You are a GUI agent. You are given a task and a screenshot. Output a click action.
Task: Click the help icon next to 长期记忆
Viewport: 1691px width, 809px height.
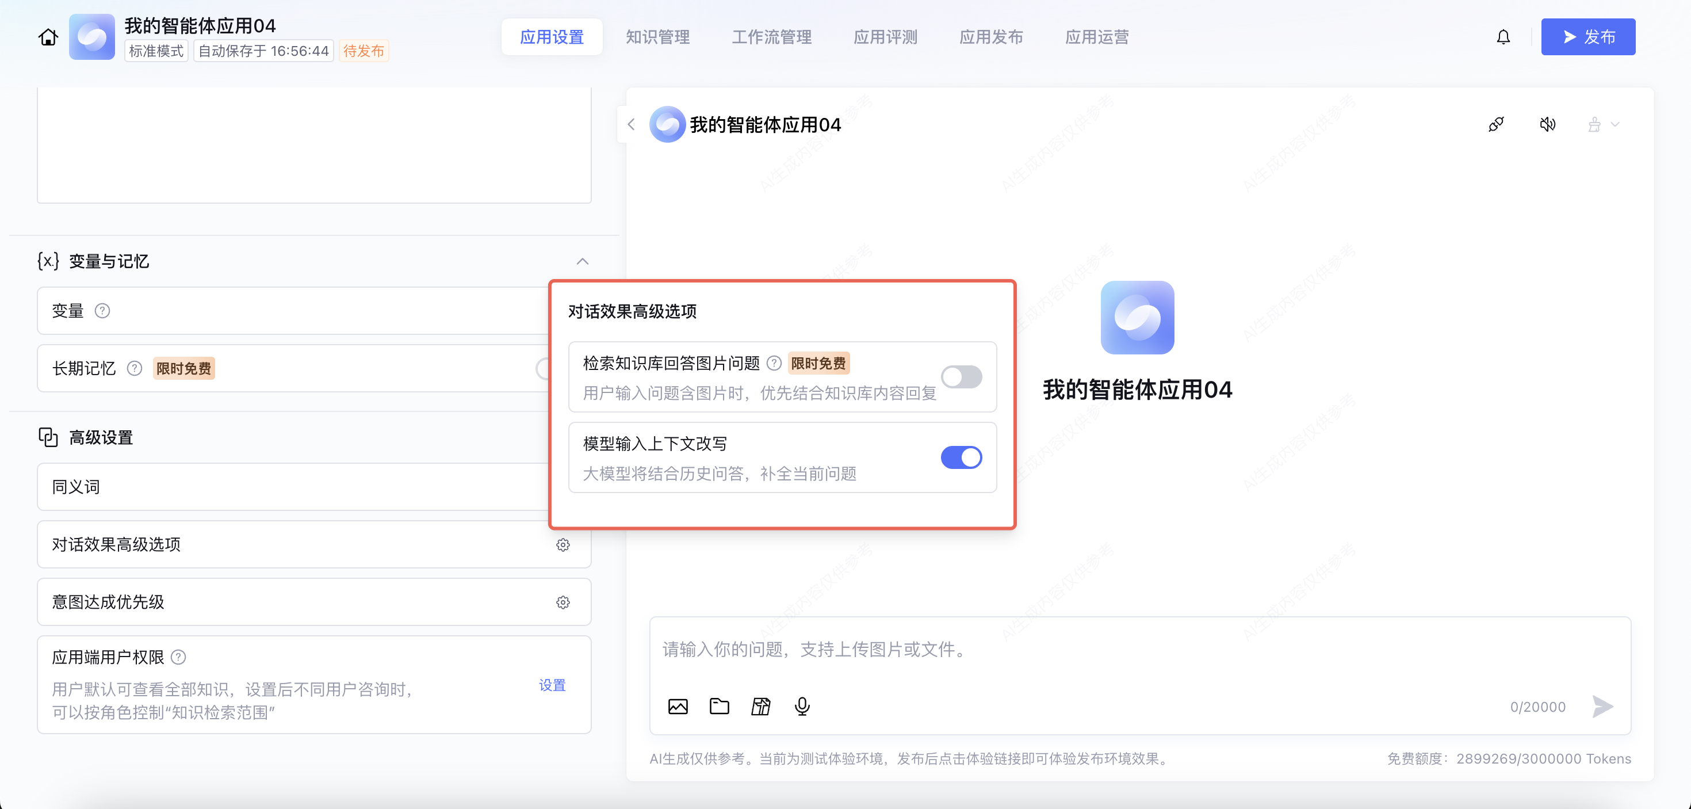click(x=135, y=368)
